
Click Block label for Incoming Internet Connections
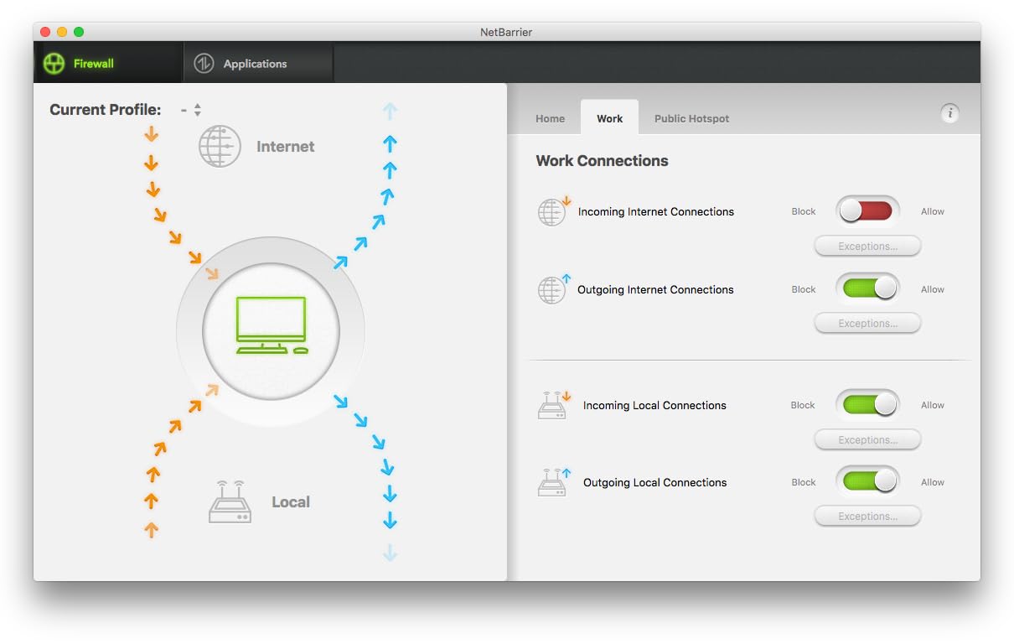804,211
